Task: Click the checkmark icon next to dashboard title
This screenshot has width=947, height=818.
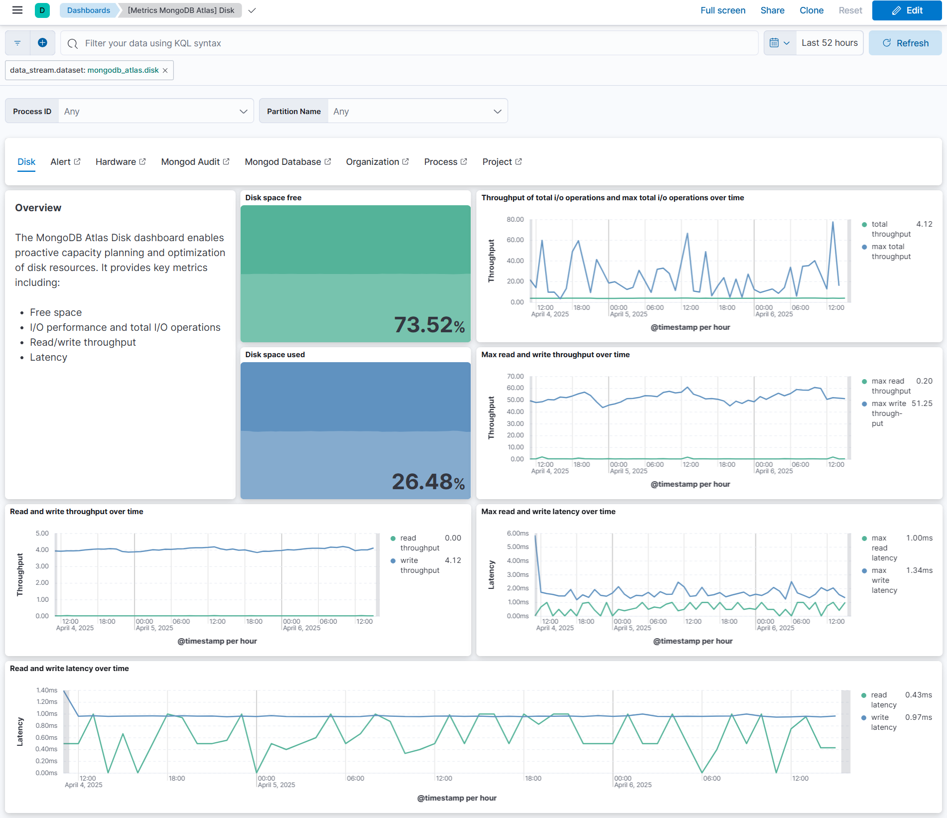Action: coord(252,10)
